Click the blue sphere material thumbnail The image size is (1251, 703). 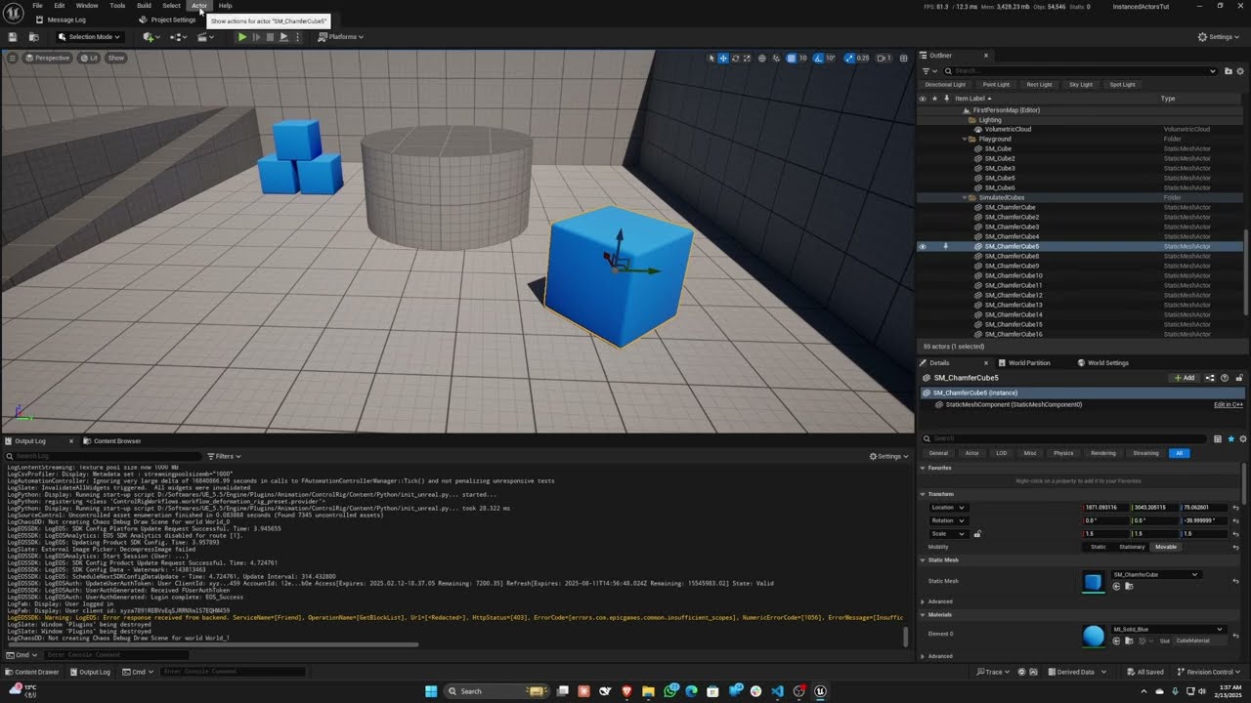[1093, 636]
